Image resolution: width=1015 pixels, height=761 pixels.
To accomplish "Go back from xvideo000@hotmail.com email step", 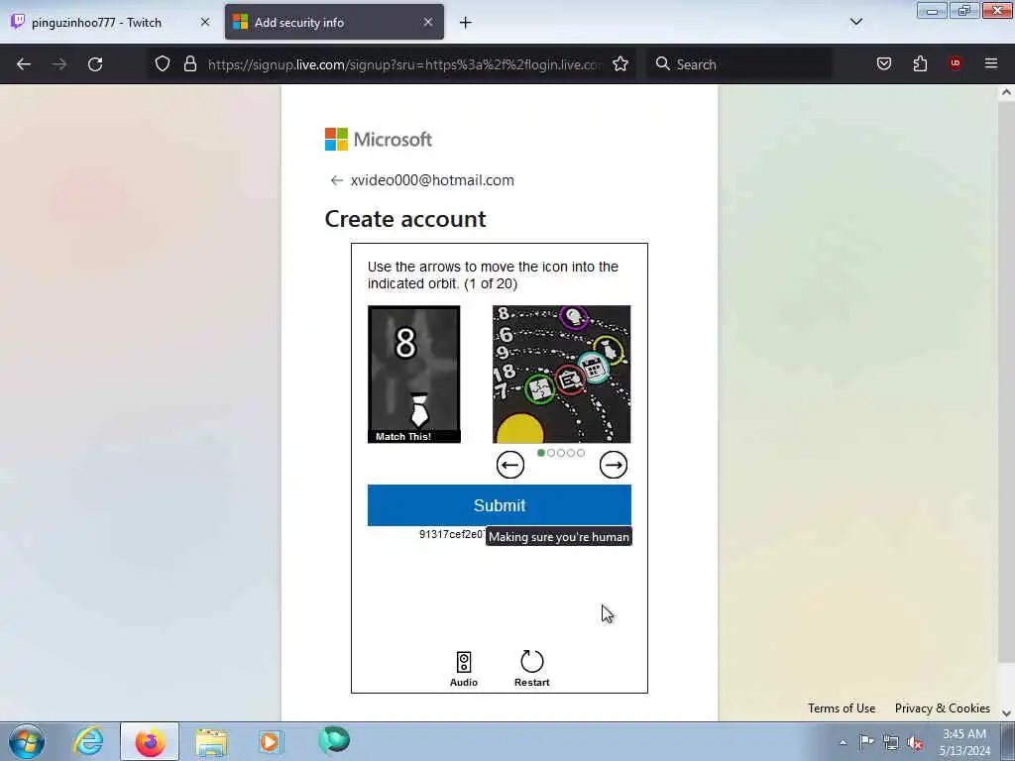I will (x=336, y=180).
